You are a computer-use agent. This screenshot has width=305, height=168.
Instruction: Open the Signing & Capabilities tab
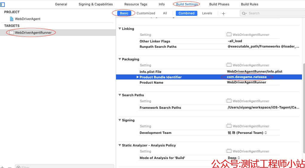(95, 4)
